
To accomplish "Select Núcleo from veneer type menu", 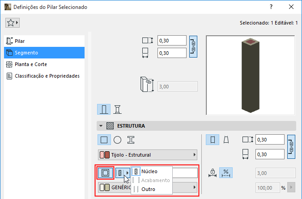I will [151, 171].
